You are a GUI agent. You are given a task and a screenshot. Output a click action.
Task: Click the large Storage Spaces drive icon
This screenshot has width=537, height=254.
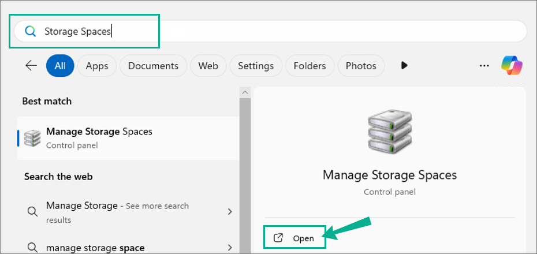[390, 132]
